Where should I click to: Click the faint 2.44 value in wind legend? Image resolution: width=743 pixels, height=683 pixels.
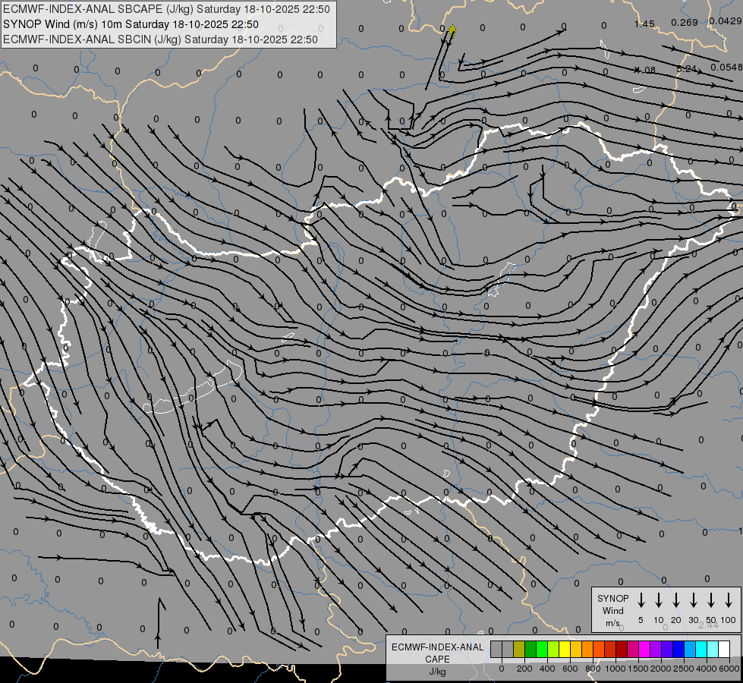pos(708,625)
